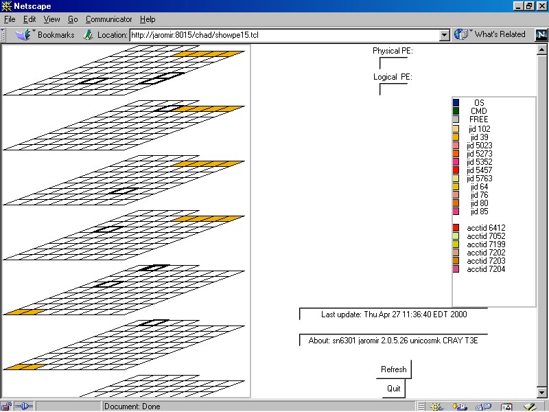
Task: Click the "Logical PE:" label
Action: tap(393, 77)
